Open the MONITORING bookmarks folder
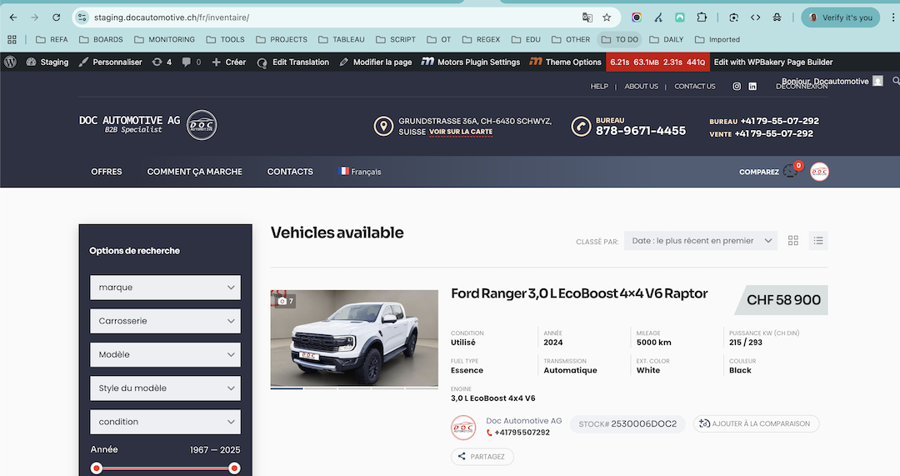This screenshot has width=900, height=476. 165,40
